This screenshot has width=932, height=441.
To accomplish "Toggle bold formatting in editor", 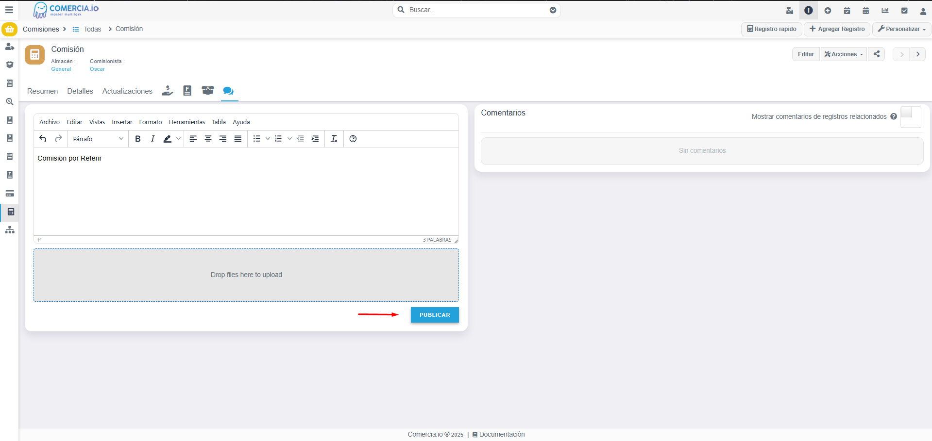I will 138,139.
